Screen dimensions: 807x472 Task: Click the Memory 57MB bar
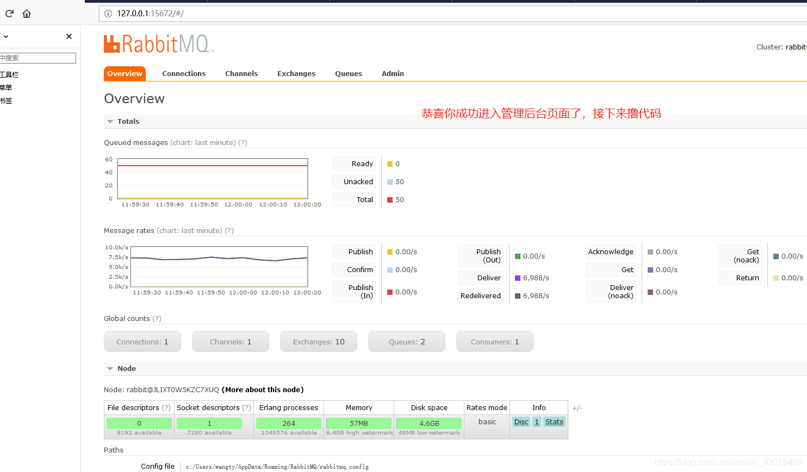point(359,423)
